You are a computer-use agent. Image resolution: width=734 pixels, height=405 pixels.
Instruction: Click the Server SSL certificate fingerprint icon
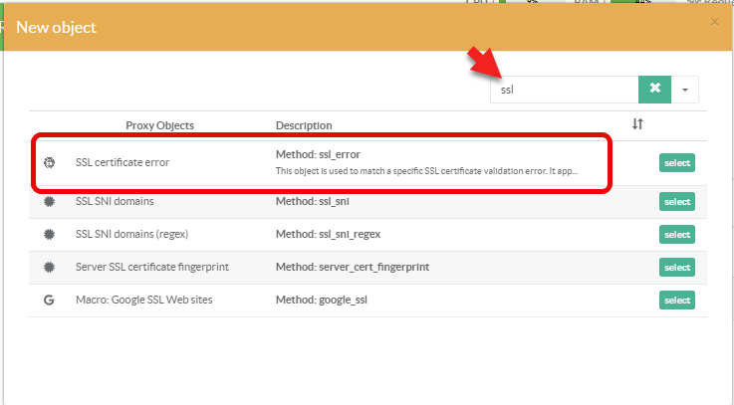pos(49,267)
